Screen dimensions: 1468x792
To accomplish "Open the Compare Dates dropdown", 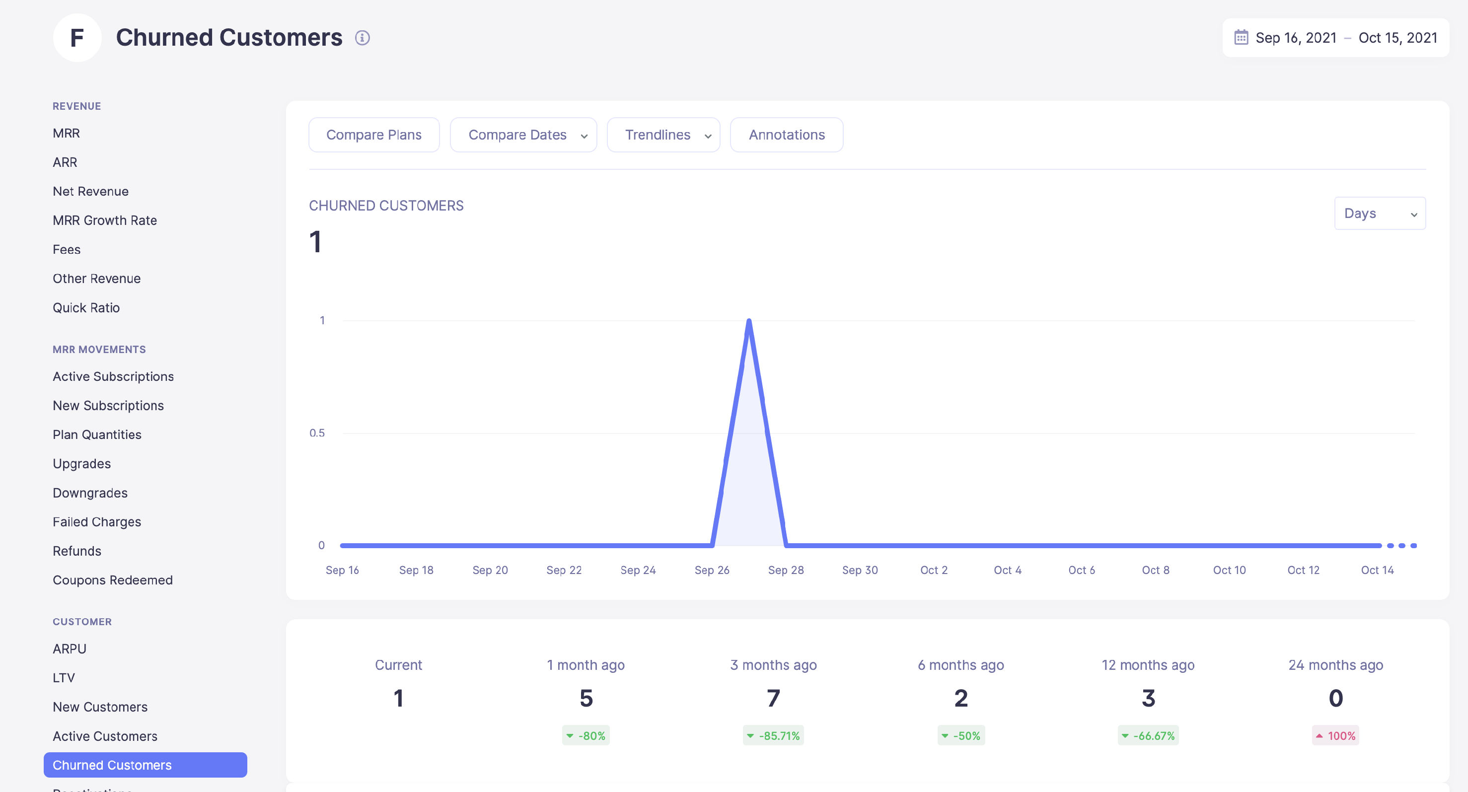I will pyautogui.click(x=522, y=135).
